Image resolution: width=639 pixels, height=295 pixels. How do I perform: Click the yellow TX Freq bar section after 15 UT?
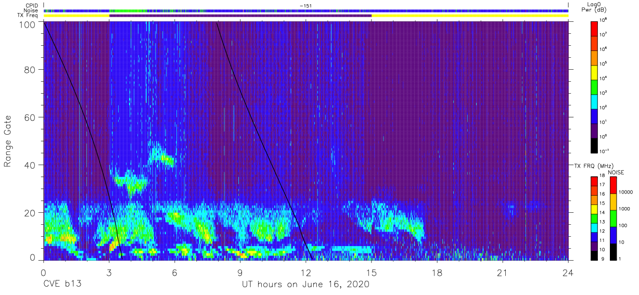pyautogui.click(x=470, y=16)
